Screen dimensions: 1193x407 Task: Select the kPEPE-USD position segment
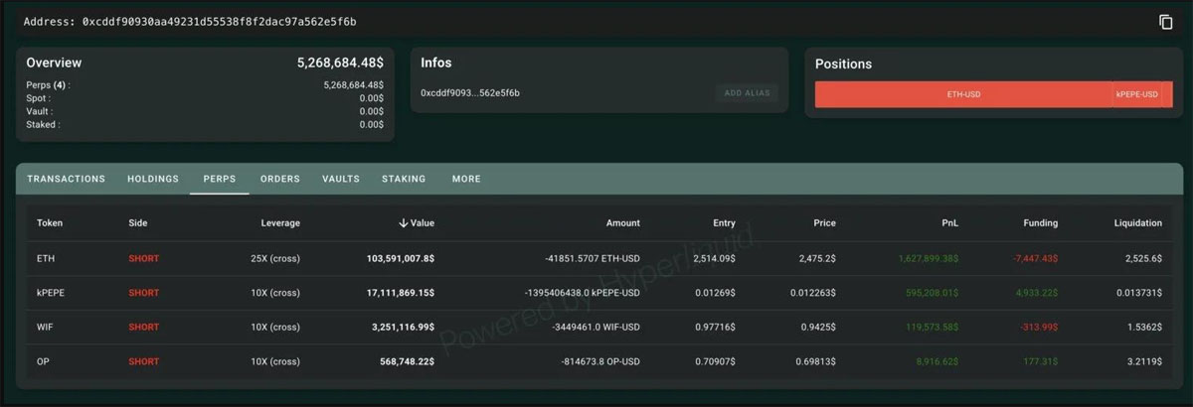click(1136, 94)
